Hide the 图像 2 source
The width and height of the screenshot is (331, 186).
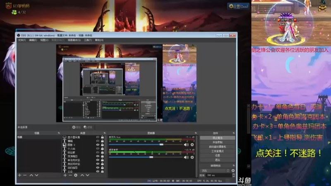pos(98,145)
